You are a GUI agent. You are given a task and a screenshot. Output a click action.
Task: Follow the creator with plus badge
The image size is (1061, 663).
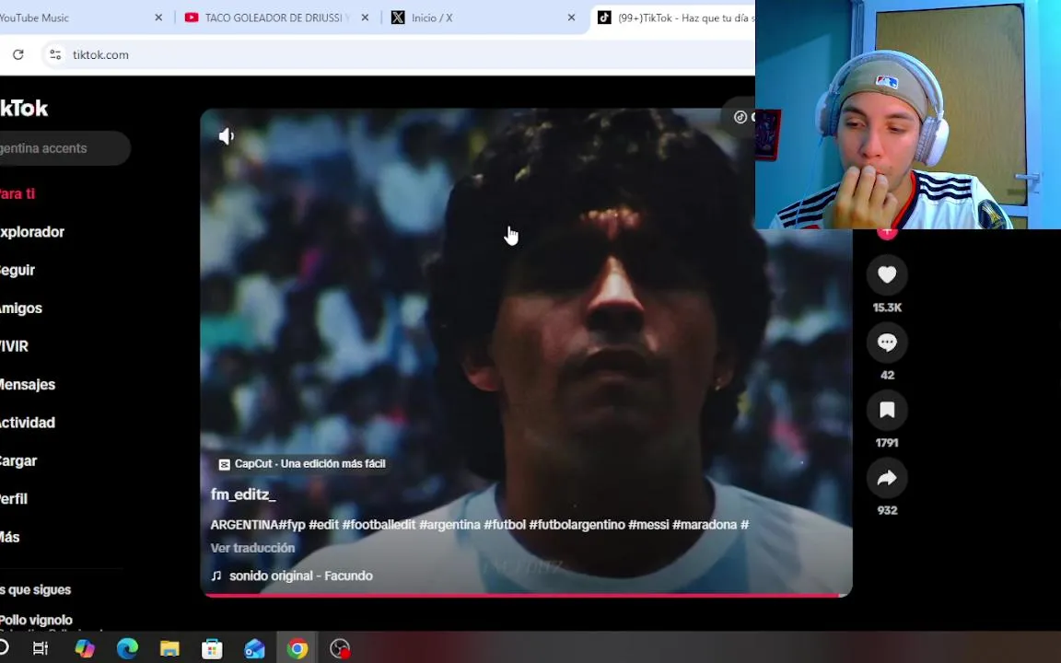[x=887, y=233]
